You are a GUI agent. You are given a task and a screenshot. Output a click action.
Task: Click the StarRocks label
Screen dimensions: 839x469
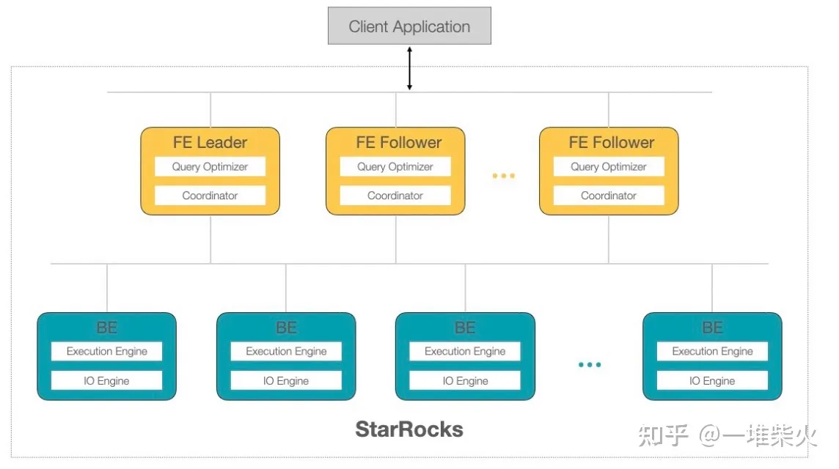tap(409, 429)
